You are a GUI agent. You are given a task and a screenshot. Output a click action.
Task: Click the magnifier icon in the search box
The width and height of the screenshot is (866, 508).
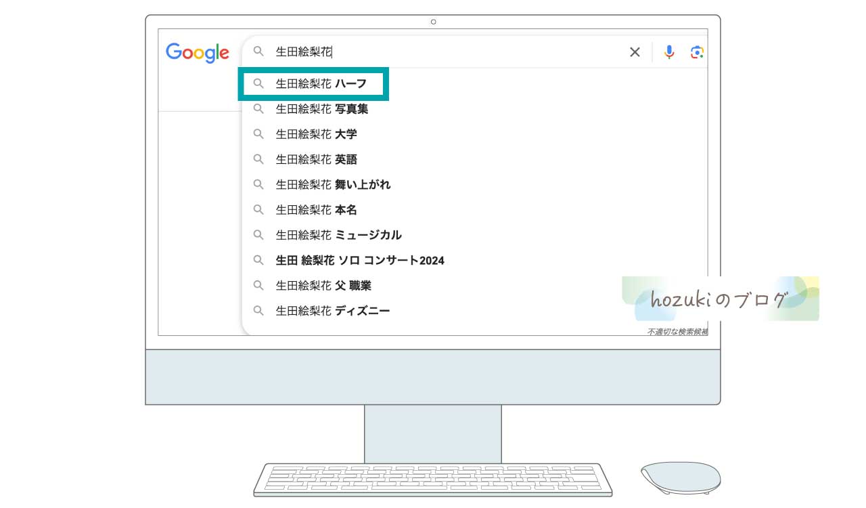coord(258,51)
